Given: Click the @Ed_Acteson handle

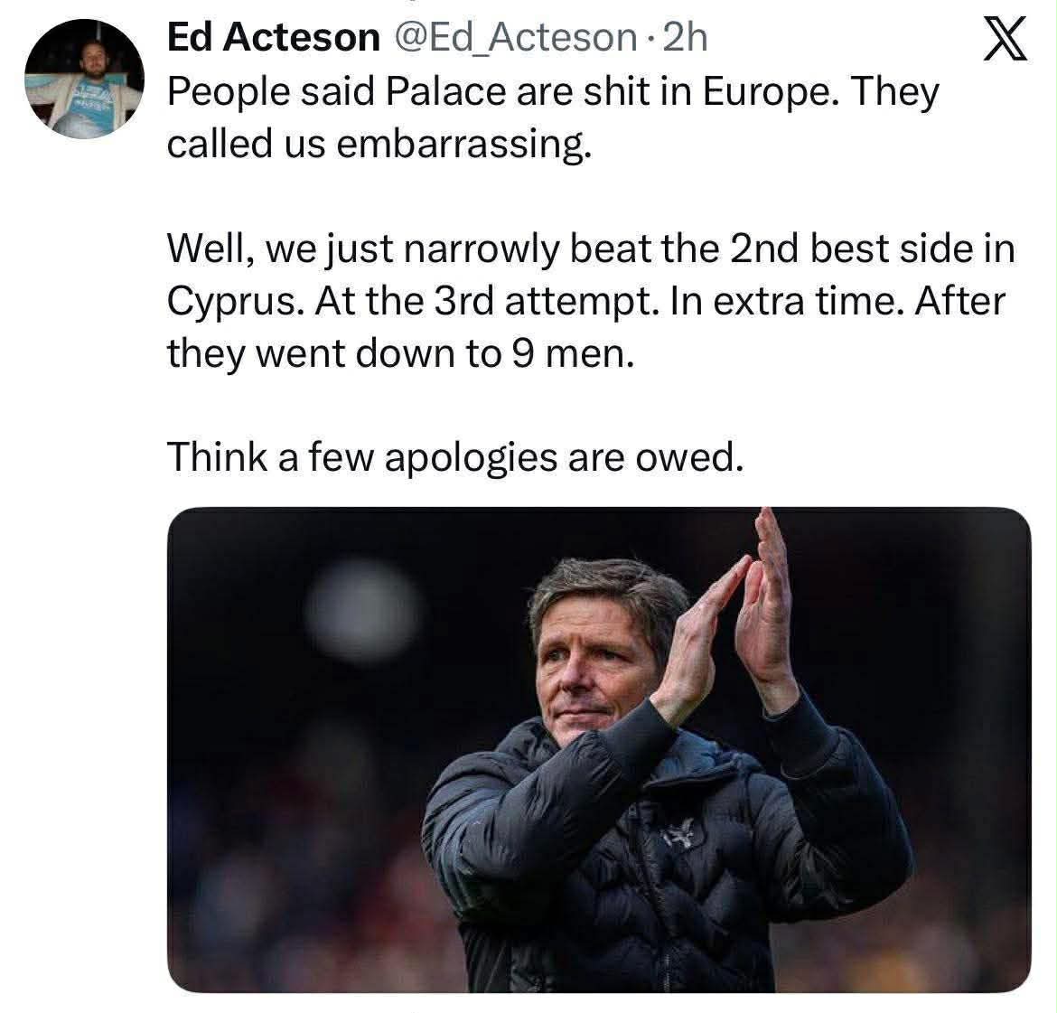Looking at the screenshot, I should [x=511, y=37].
